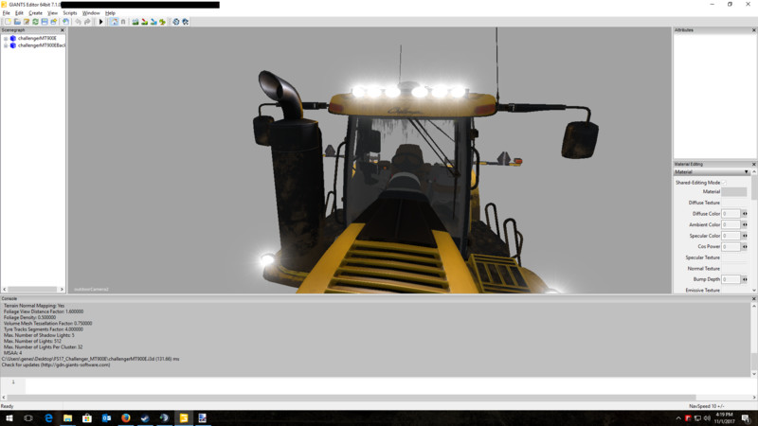Expand the challengerMT900EBack tree node
Viewport: 758px width, 426px height.
tap(5, 45)
